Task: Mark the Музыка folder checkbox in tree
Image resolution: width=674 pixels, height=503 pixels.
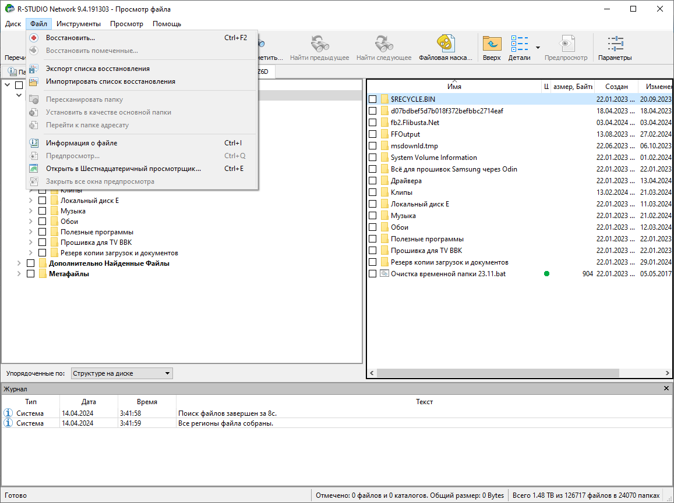Action: click(43, 211)
